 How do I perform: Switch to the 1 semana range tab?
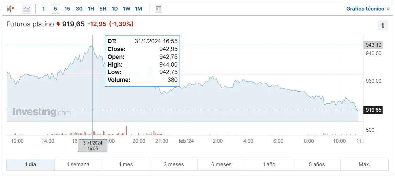pyautogui.click(x=78, y=164)
